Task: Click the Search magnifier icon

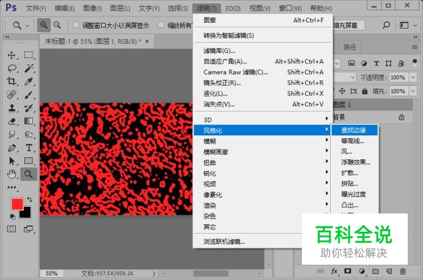Action: pos(386,25)
